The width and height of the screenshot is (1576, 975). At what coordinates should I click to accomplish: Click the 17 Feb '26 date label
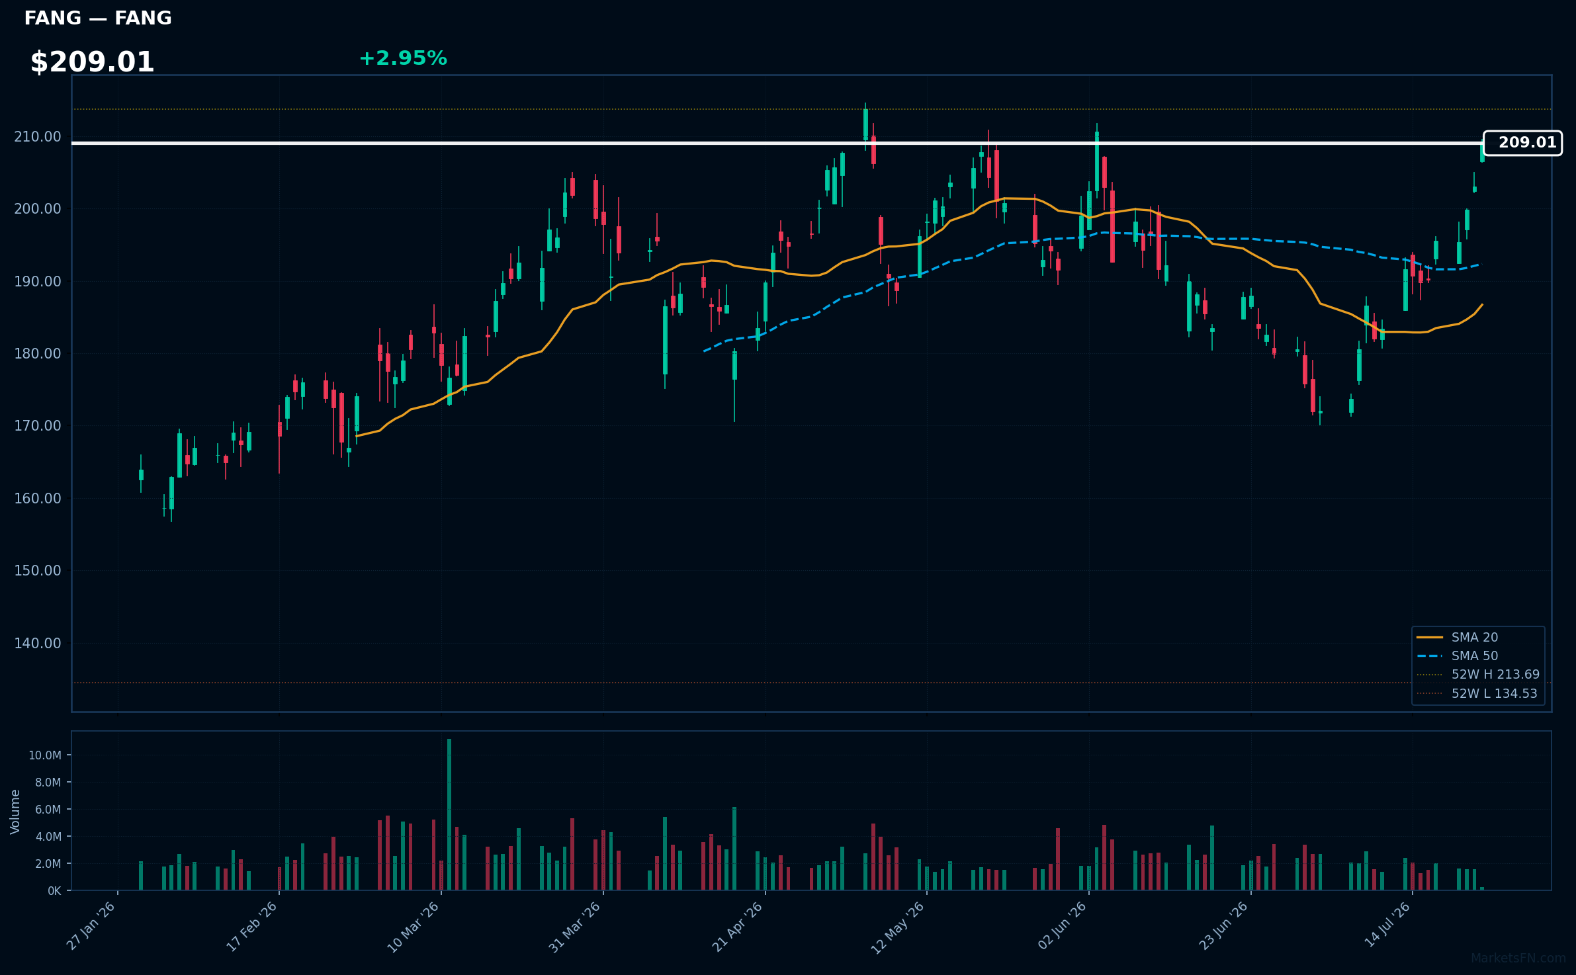click(x=252, y=926)
